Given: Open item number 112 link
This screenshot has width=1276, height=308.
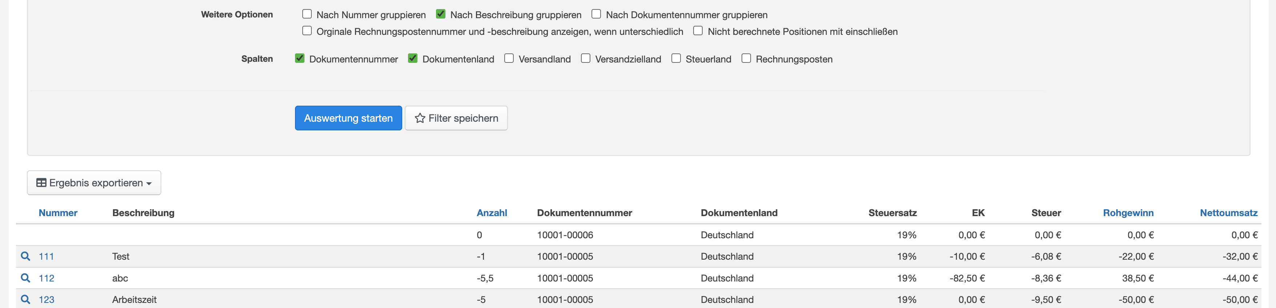Looking at the screenshot, I should 47,278.
